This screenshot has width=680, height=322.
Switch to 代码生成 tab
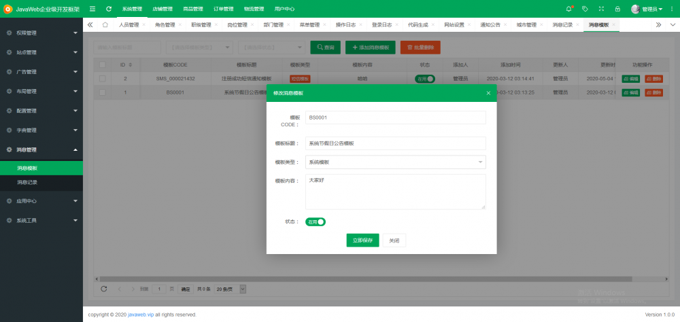tap(418, 24)
